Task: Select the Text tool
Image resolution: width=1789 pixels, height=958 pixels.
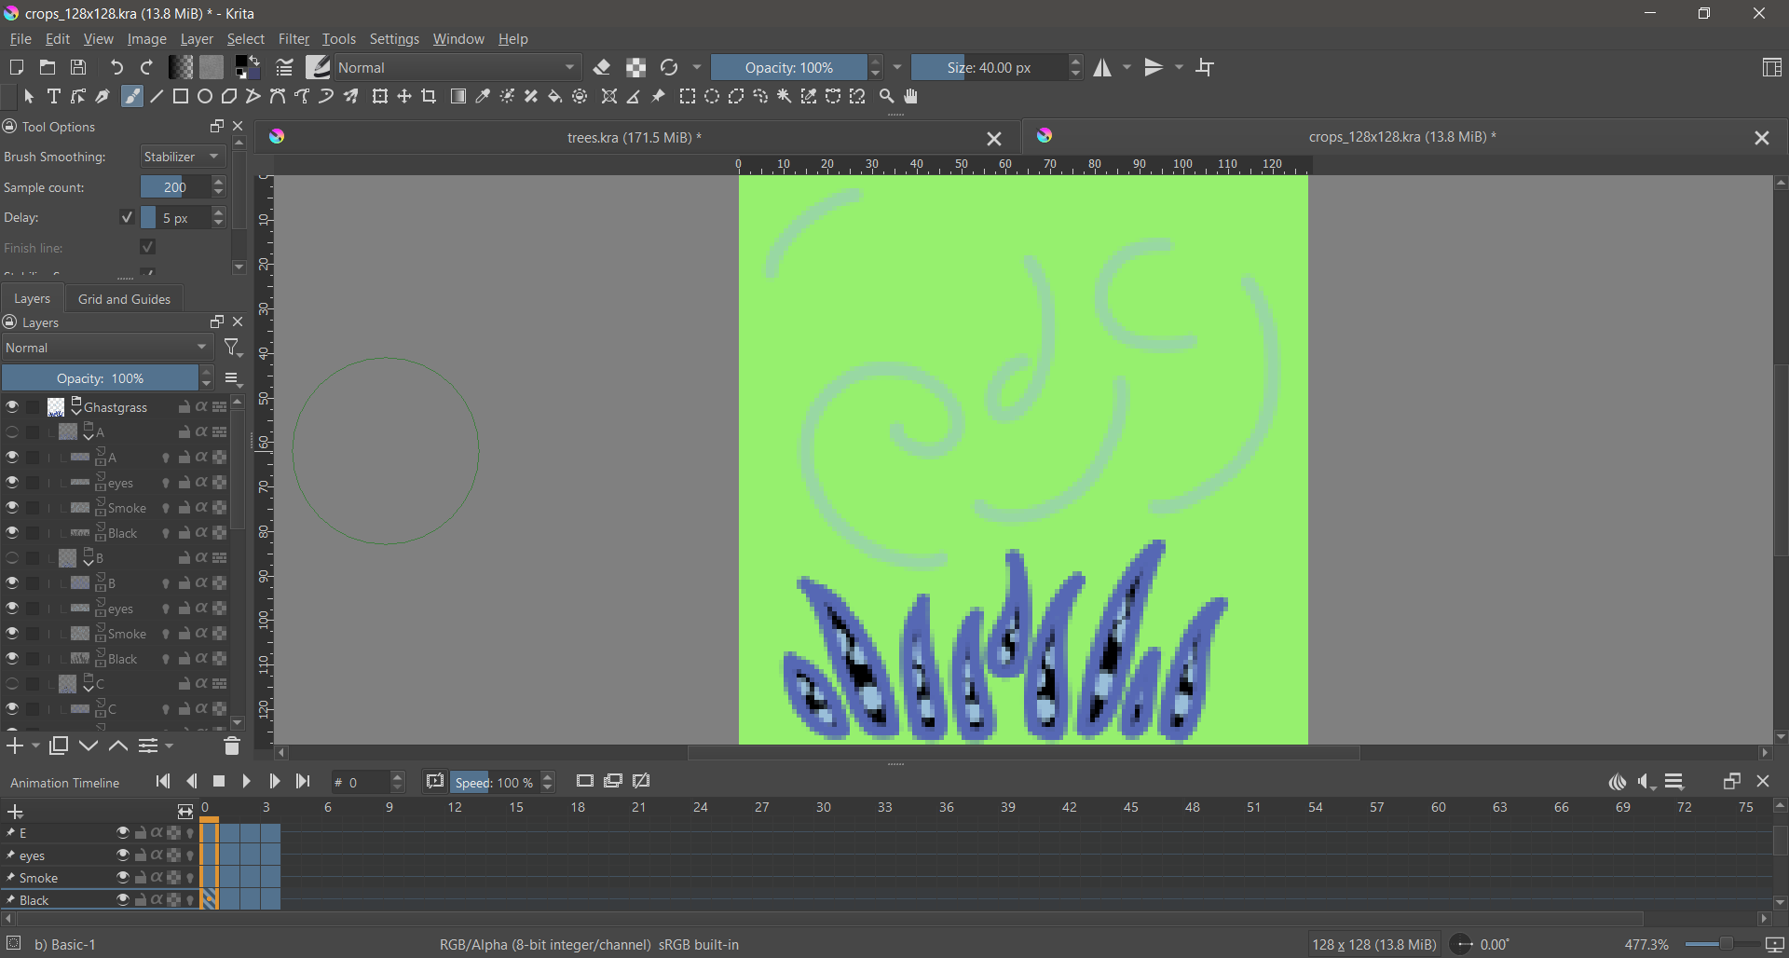Action: pyautogui.click(x=54, y=96)
